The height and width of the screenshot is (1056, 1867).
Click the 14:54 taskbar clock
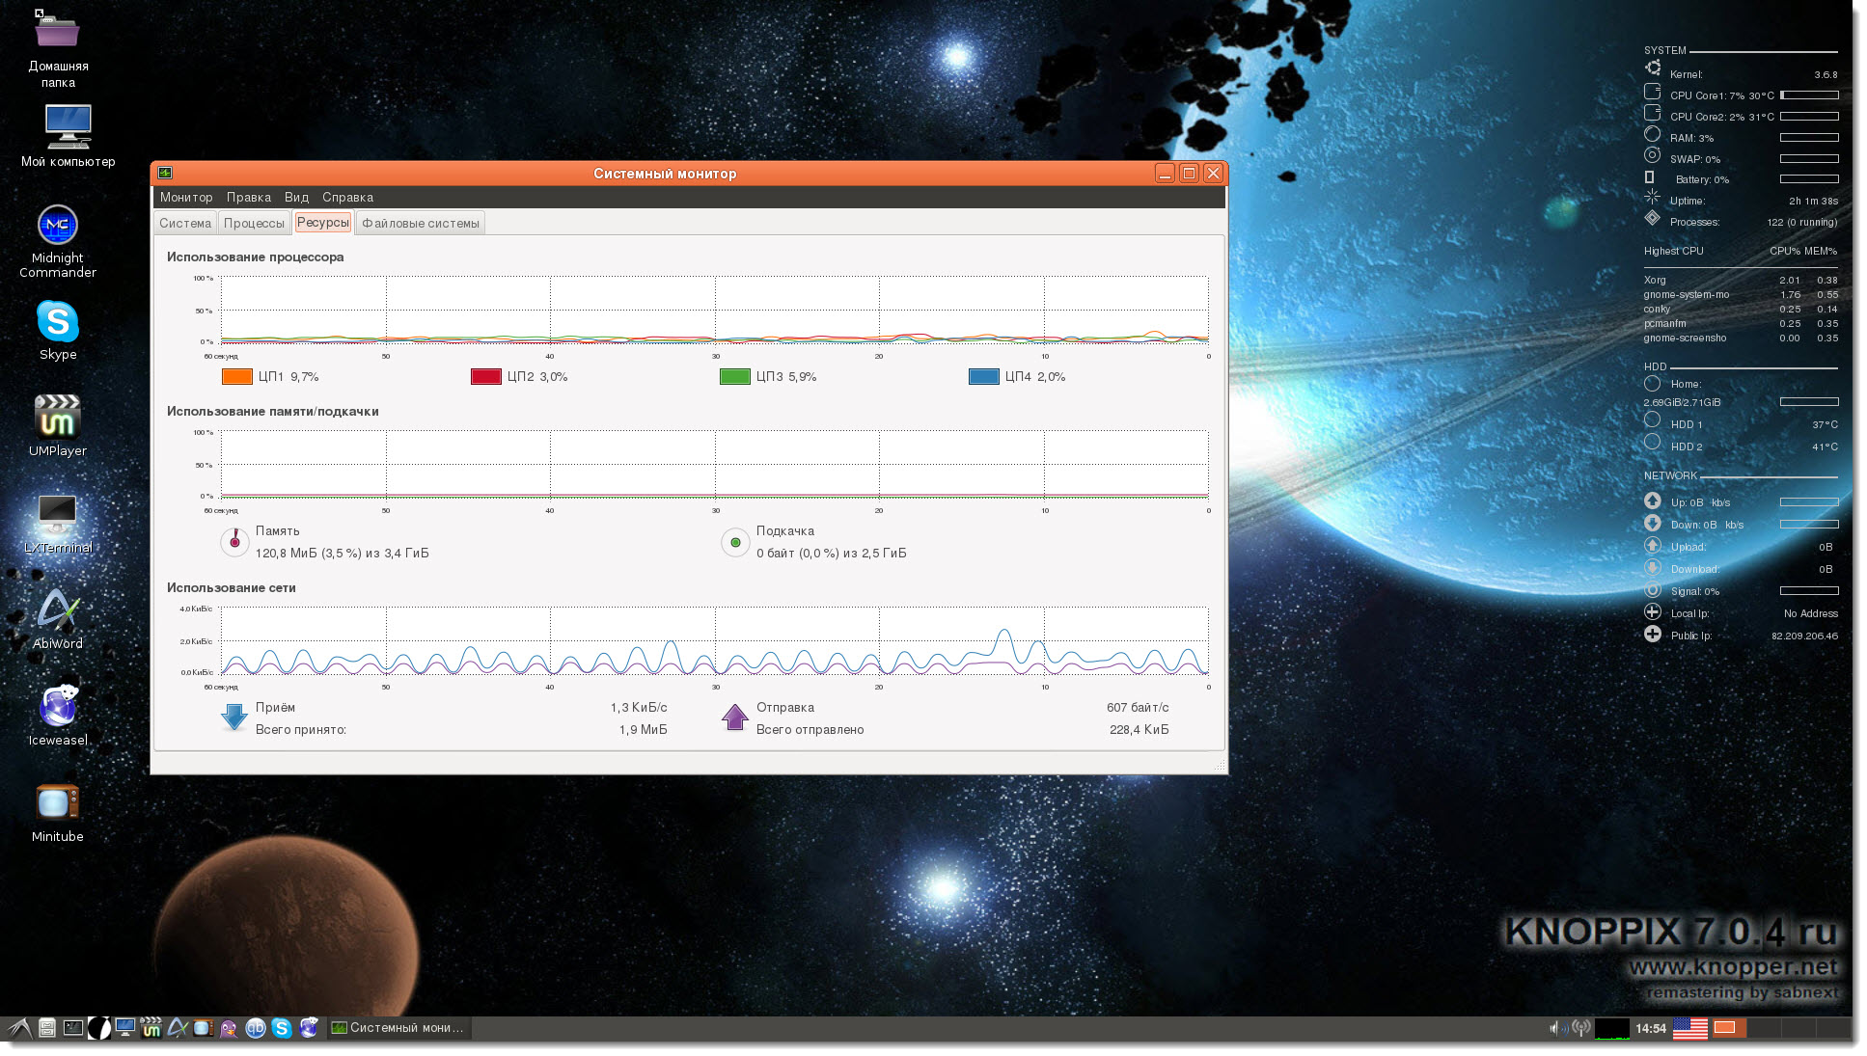(1651, 1028)
